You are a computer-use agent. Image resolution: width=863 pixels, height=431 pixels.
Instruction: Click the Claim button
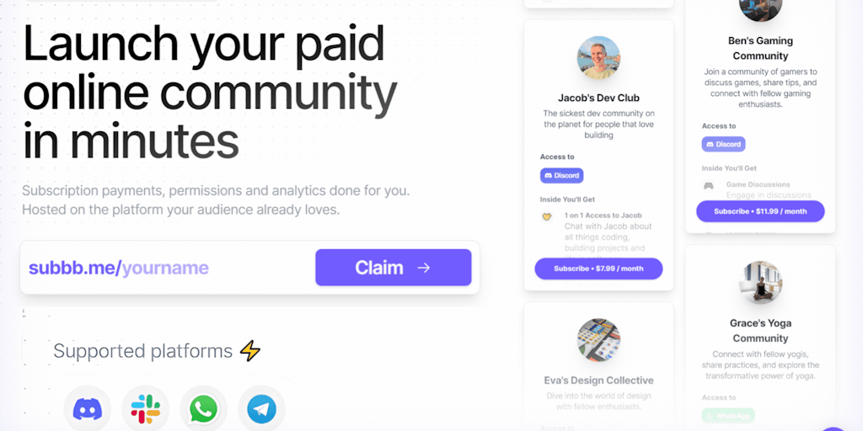[393, 268]
